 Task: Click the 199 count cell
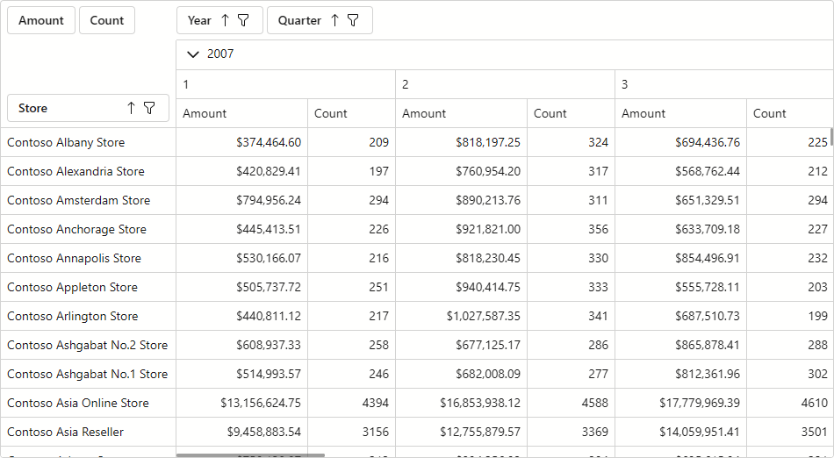pos(790,316)
